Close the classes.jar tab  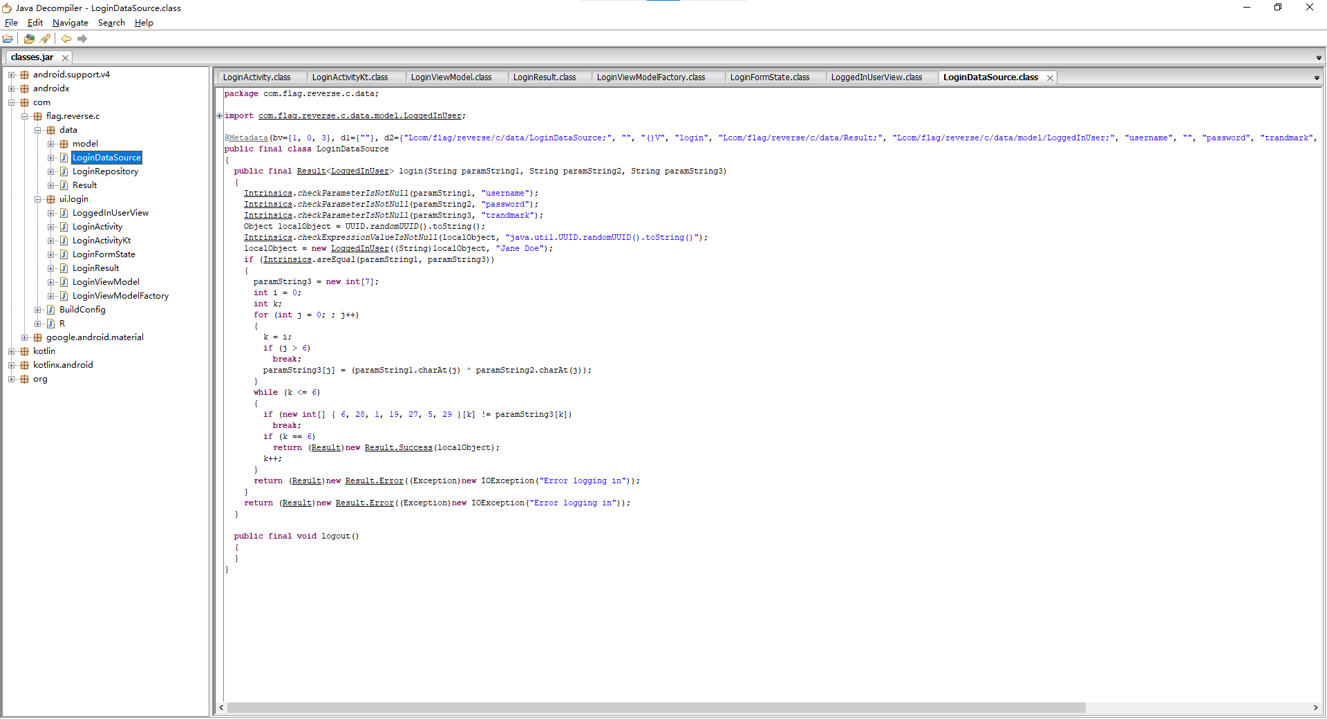click(x=65, y=58)
